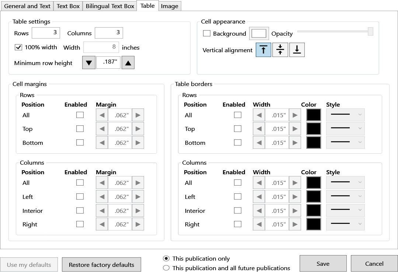Open border color swatch for All rows
The width and height of the screenshot is (398, 272).
[314, 115]
